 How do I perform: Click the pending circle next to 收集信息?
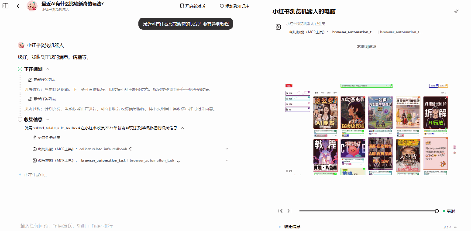20,119
